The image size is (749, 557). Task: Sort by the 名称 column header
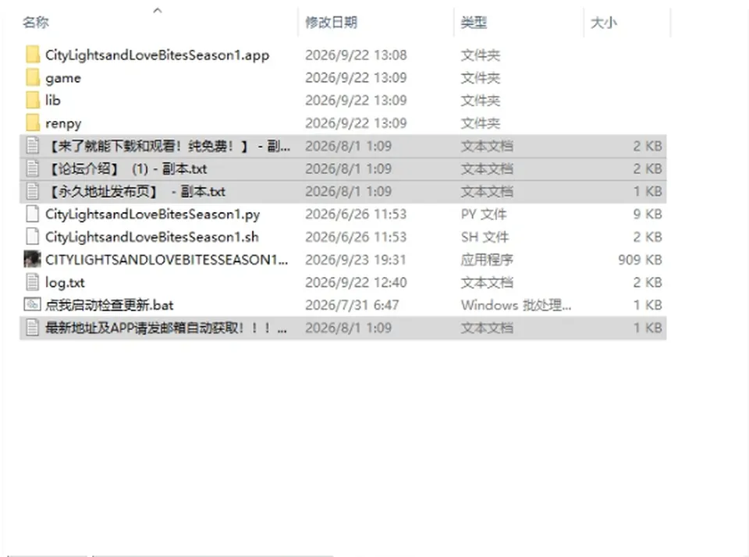pyautogui.click(x=36, y=23)
